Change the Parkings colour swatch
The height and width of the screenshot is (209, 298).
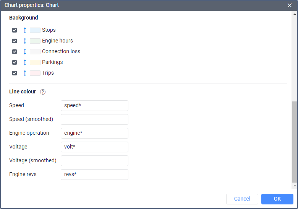[35, 62]
